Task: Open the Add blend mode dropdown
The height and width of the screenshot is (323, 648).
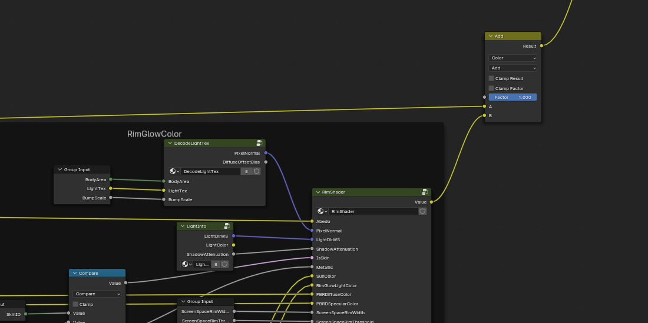Action: (x=513, y=68)
